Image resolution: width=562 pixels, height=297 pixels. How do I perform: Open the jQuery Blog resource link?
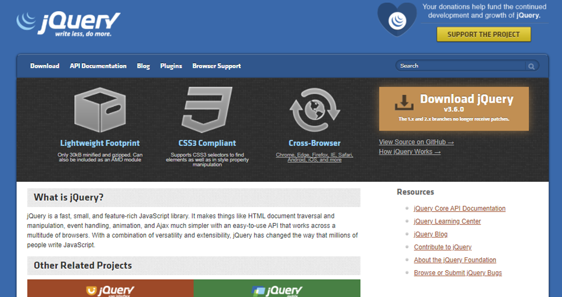tap(430, 234)
